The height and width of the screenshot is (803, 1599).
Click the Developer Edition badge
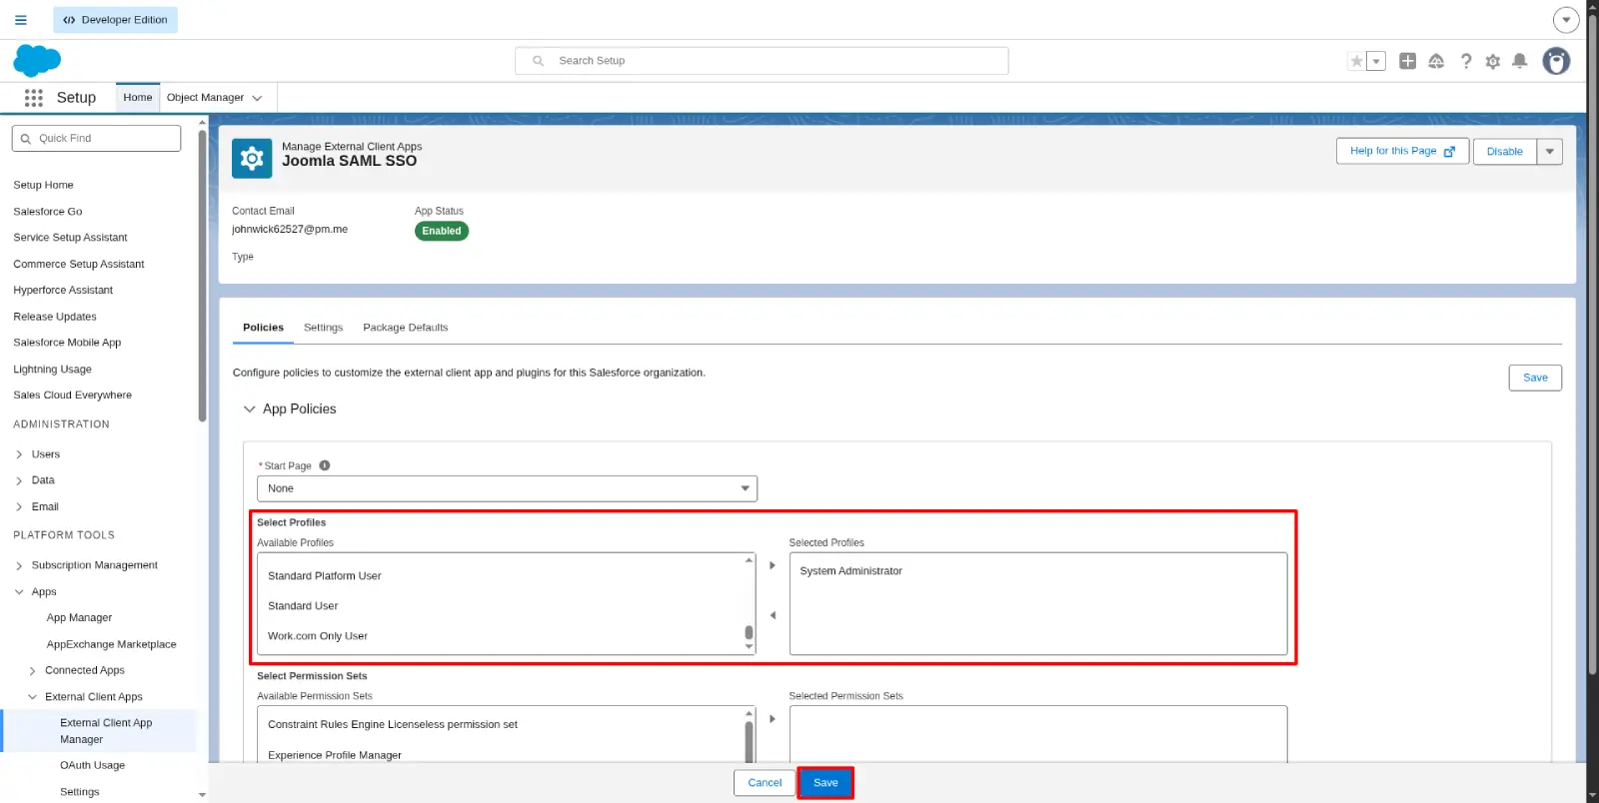pyautogui.click(x=115, y=20)
